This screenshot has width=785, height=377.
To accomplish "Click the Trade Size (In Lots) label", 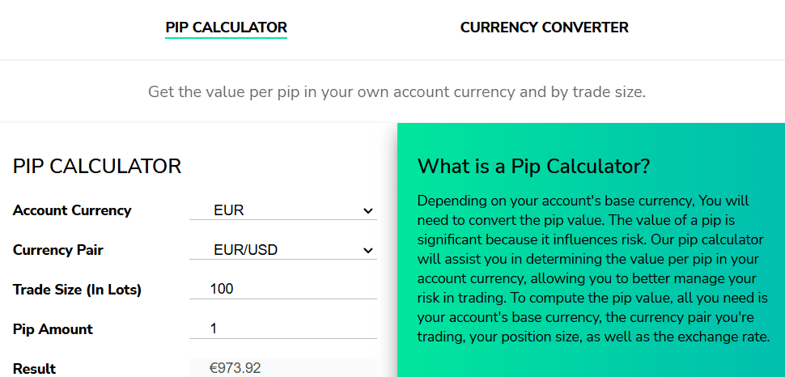I will coord(77,290).
